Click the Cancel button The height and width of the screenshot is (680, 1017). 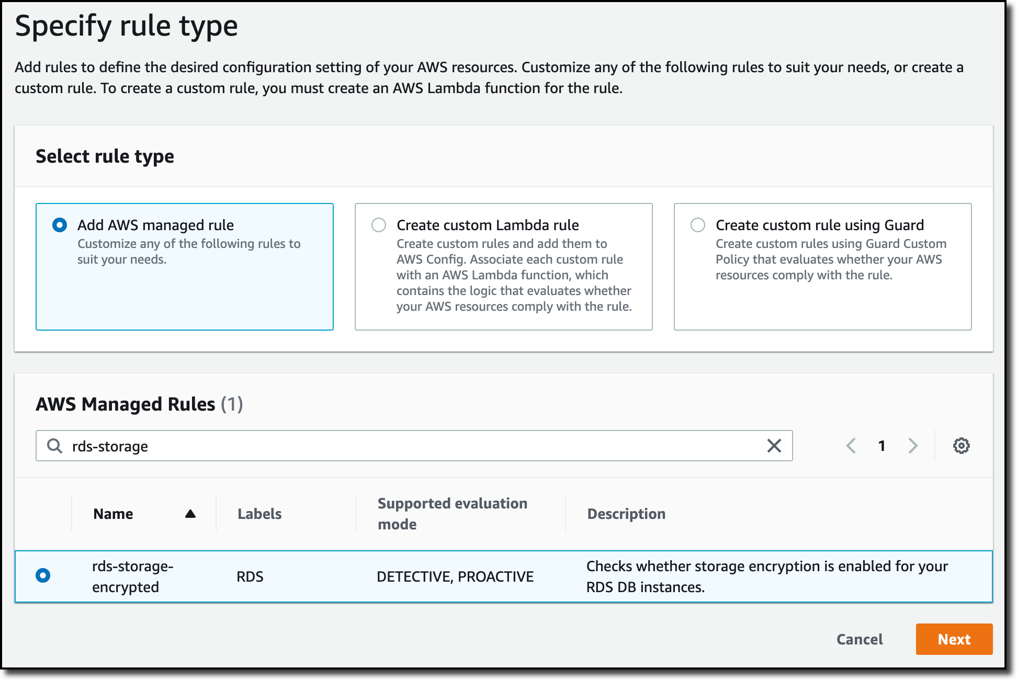tap(860, 639)
